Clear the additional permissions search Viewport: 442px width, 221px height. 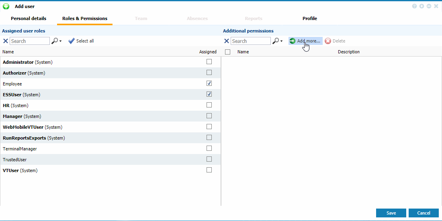click(226, 41)
